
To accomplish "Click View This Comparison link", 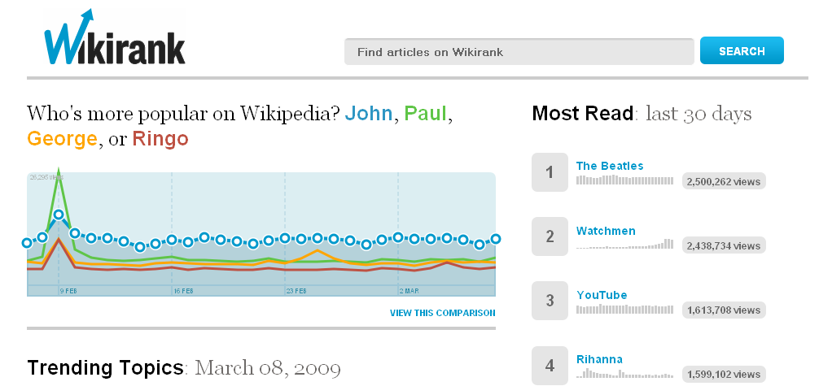I will pos(442,313).
